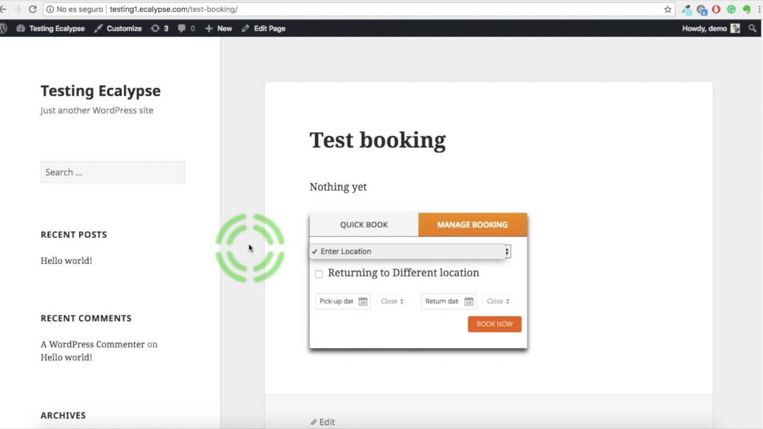This screenshot has width=763, height=429.
Task: Open the Hello world! recent post link
Action: coord(66,260)
